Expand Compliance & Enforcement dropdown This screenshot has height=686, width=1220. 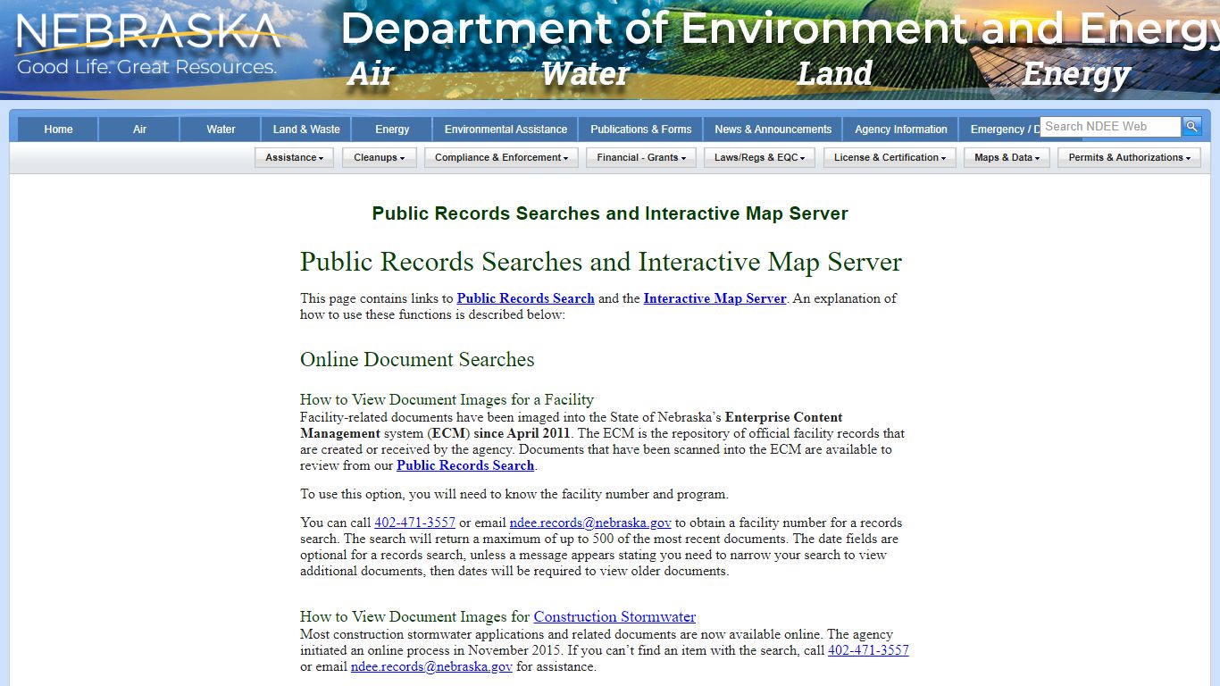[501, 157]
